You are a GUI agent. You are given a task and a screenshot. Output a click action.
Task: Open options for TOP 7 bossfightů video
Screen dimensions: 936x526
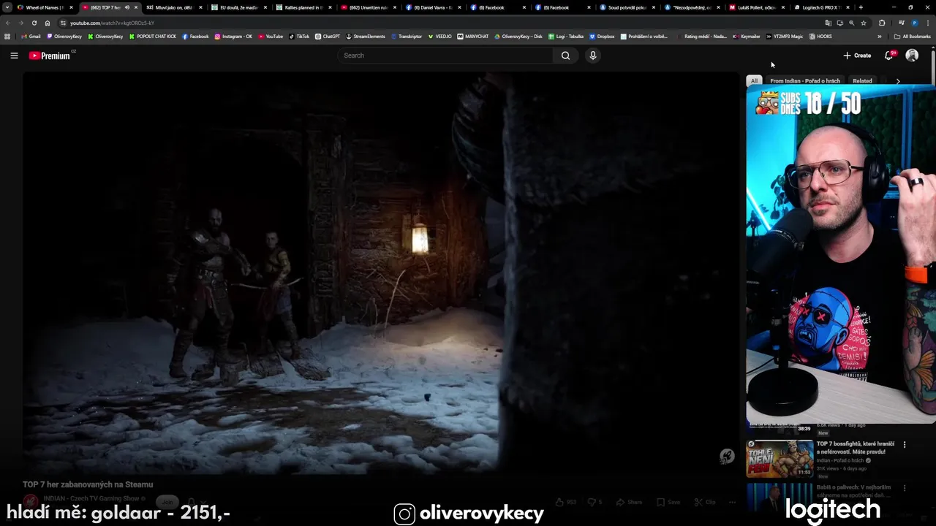click(905, 444)
